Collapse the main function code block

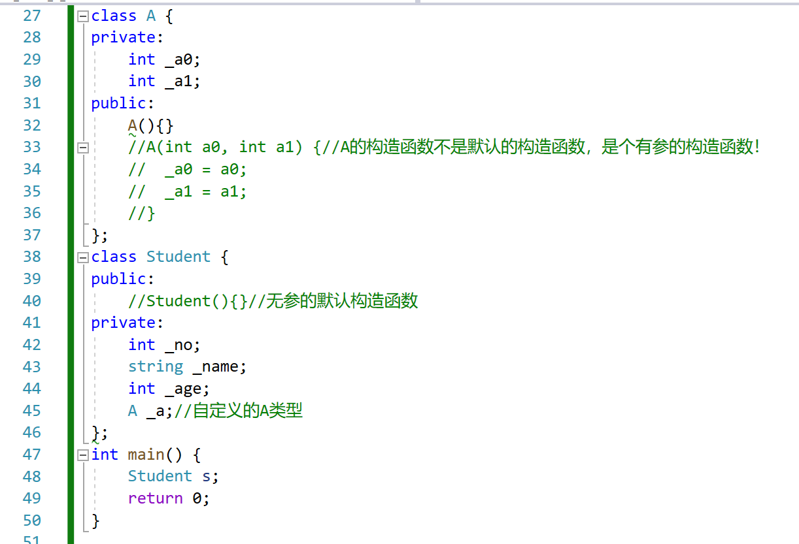coord(82,455)
